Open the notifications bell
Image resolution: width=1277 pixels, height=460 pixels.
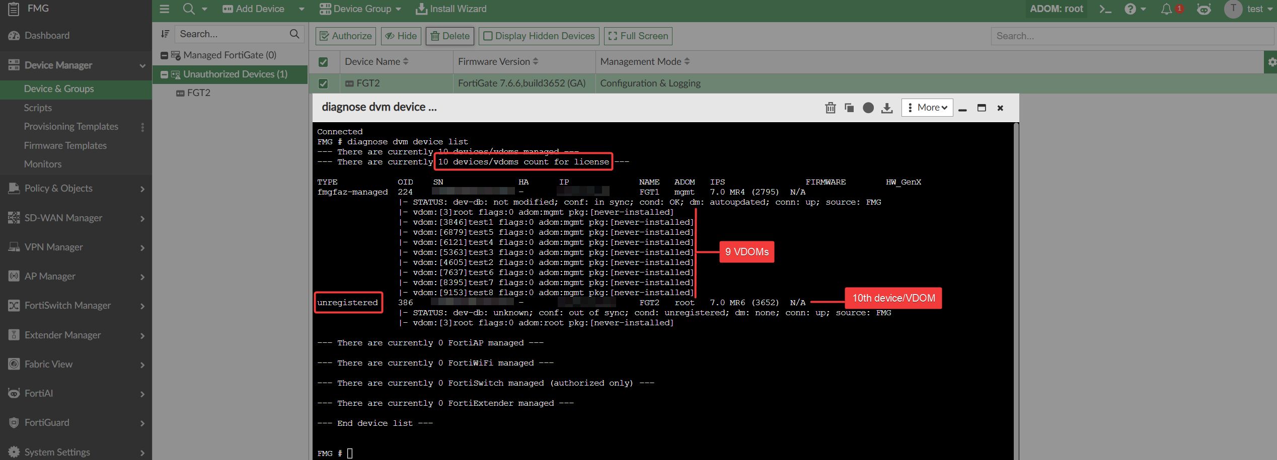point(1166,9)
